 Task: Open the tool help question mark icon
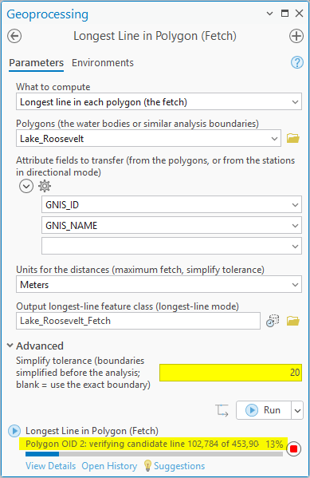[297, 62]
